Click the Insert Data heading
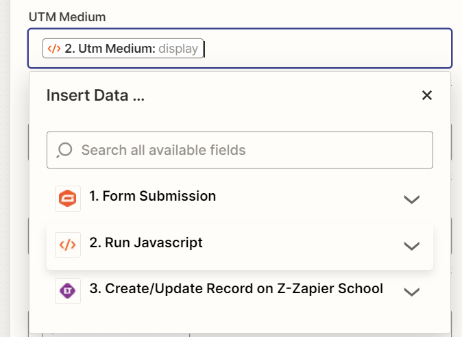This screenshot has width=462, height=337. (x=95, y=95)
